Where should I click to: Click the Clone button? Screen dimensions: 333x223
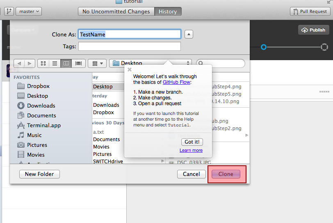pyautogui.click(x=226, y=174)
